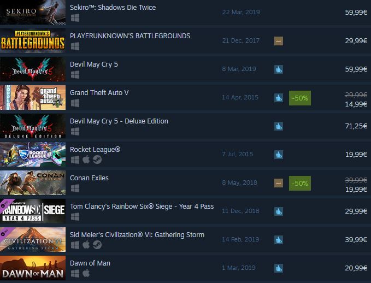Click the mixed review icon for Conan Exiles

point(279,183)
